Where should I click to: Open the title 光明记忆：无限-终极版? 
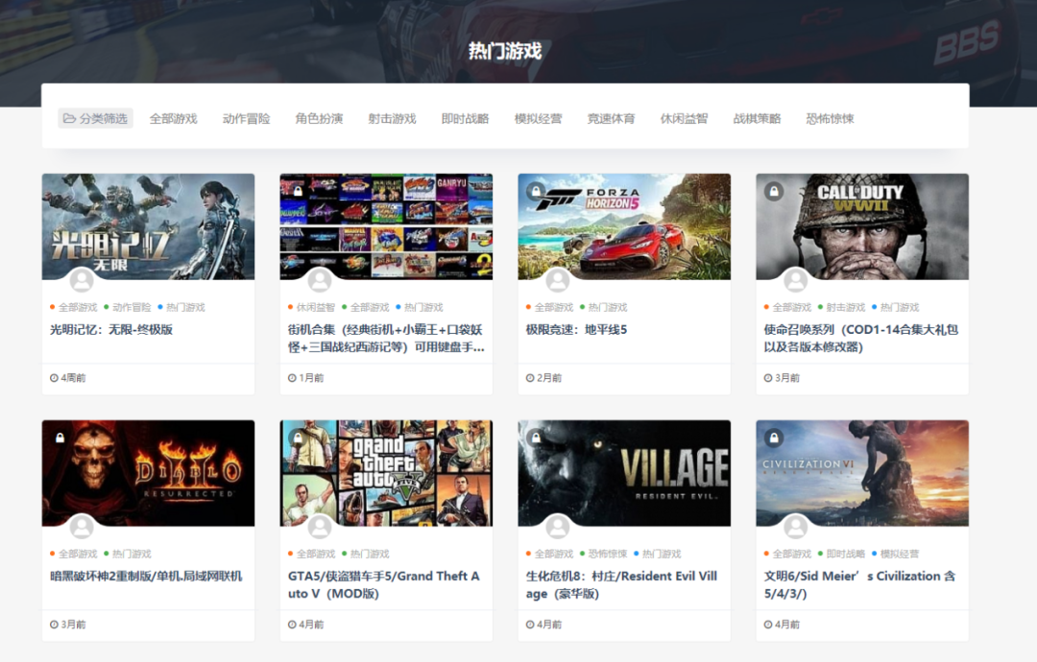[x=111, y=330]
